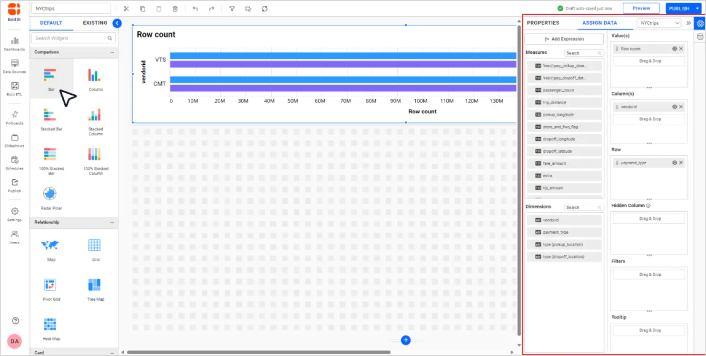Viewport: 706px width, 356px height.
Task: Switch to the Existing widgets tab
Action: click(95, 23)
